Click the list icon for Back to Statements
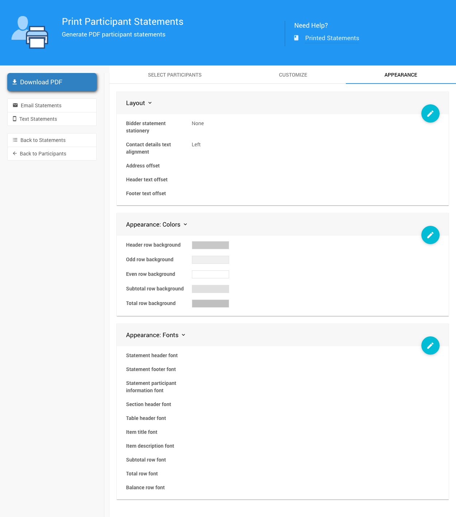Image resolution: width=456 pixels, height=517 pixels. 15,140
